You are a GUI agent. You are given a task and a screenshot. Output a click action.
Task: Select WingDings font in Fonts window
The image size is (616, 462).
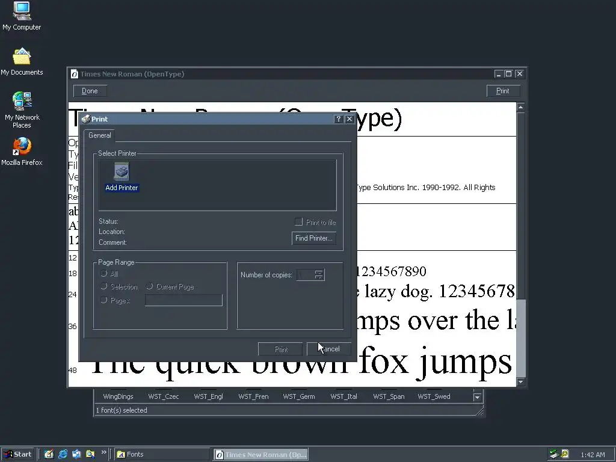point(118,396)
